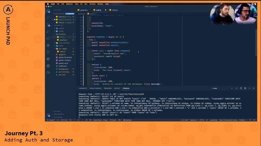The height and width of the screenshot is (146, 261).
Task: Switch to the Output panel tab
Action: point(117,88)
